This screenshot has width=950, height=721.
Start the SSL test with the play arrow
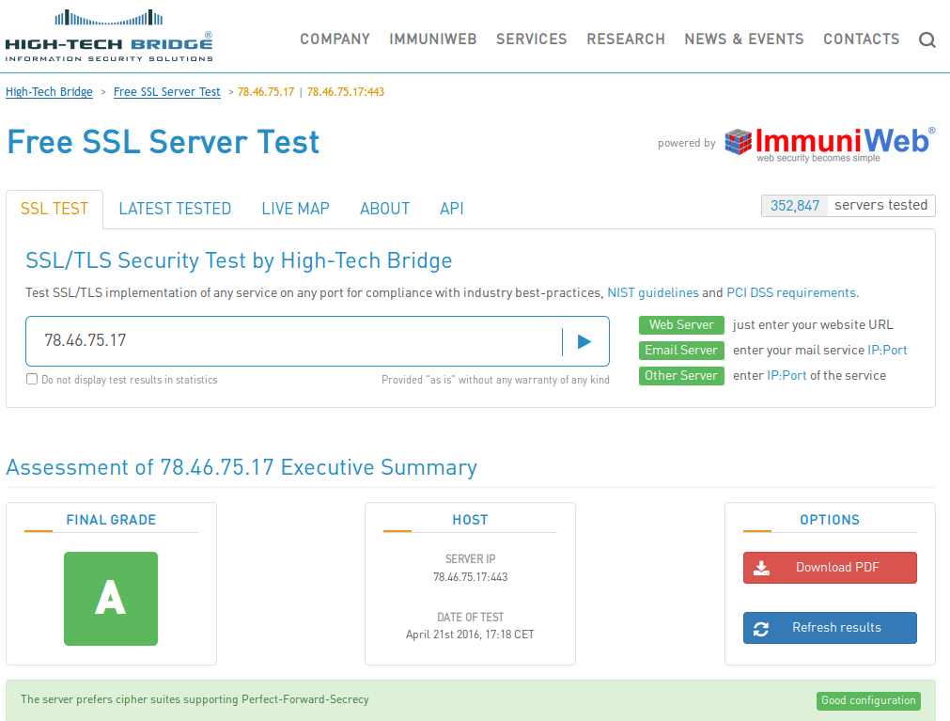tap(584, 342)
